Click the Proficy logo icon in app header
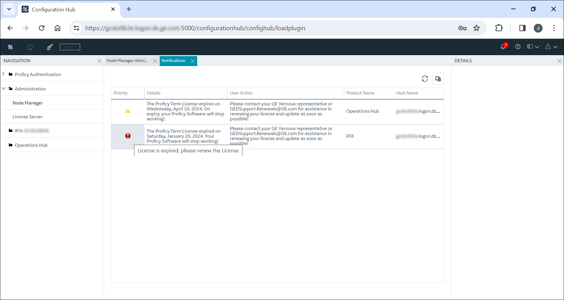The image size is (564, 300). pos(10,47)
